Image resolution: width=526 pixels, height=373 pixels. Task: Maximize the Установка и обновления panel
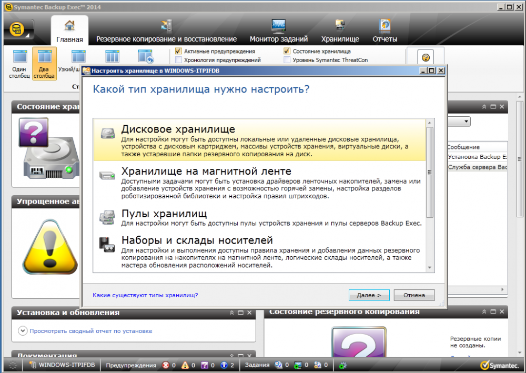[240, 312]
